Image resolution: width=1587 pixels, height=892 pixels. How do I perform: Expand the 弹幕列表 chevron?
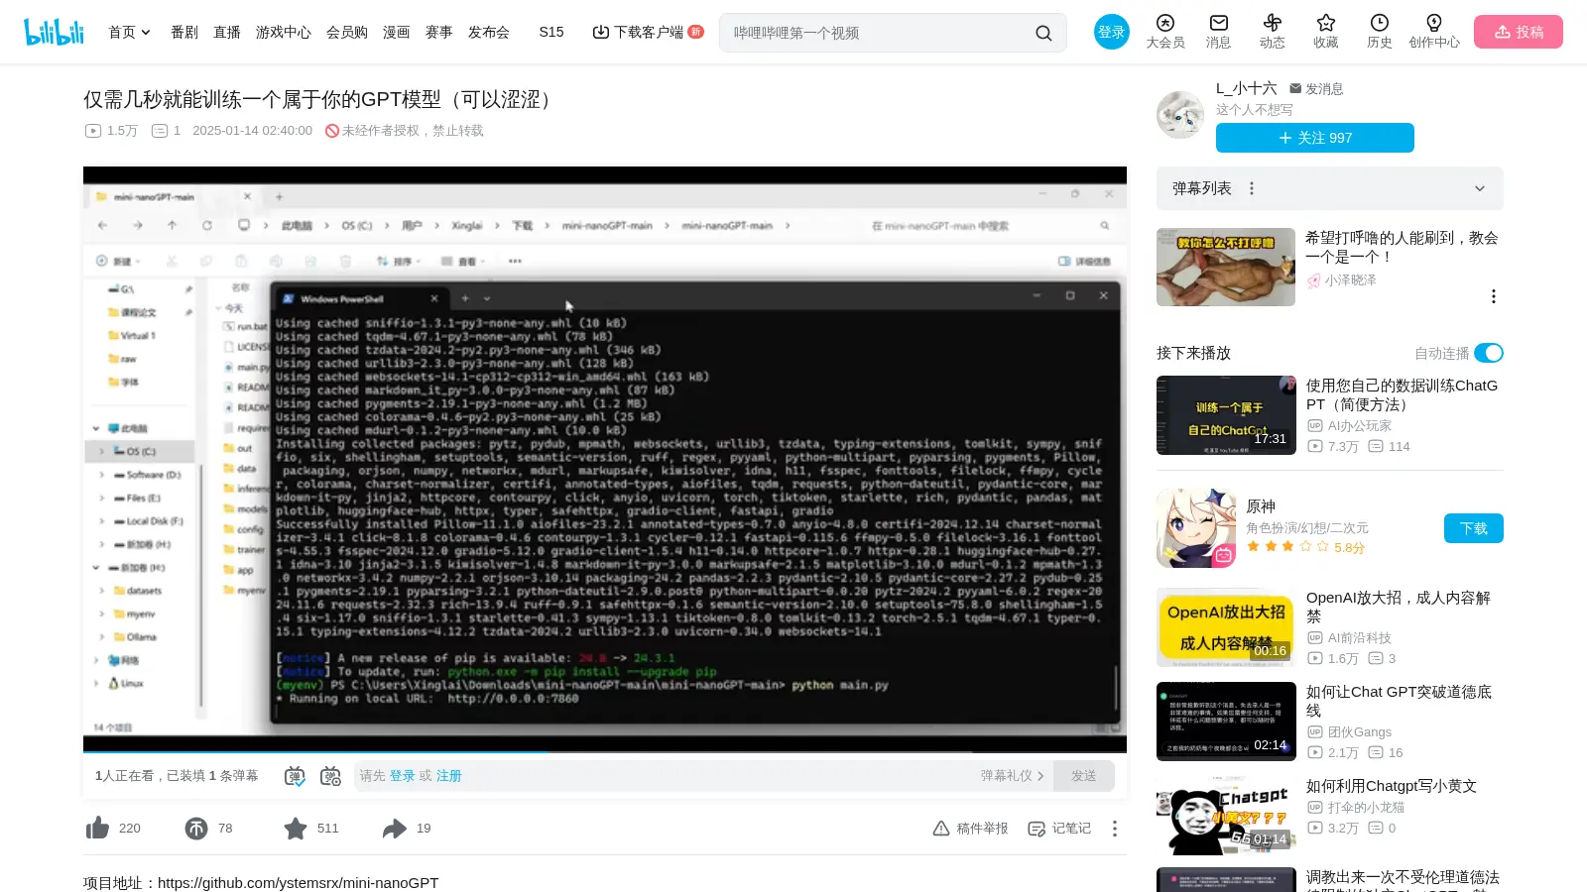coord(1480,188)
